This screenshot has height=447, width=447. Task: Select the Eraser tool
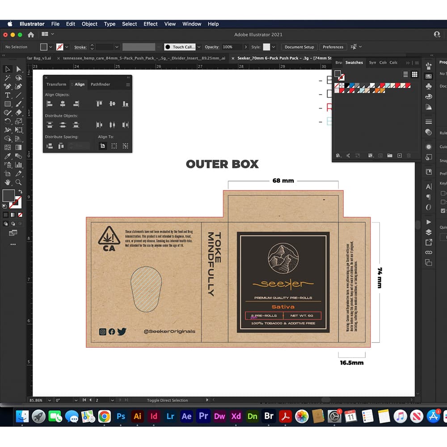18,113
